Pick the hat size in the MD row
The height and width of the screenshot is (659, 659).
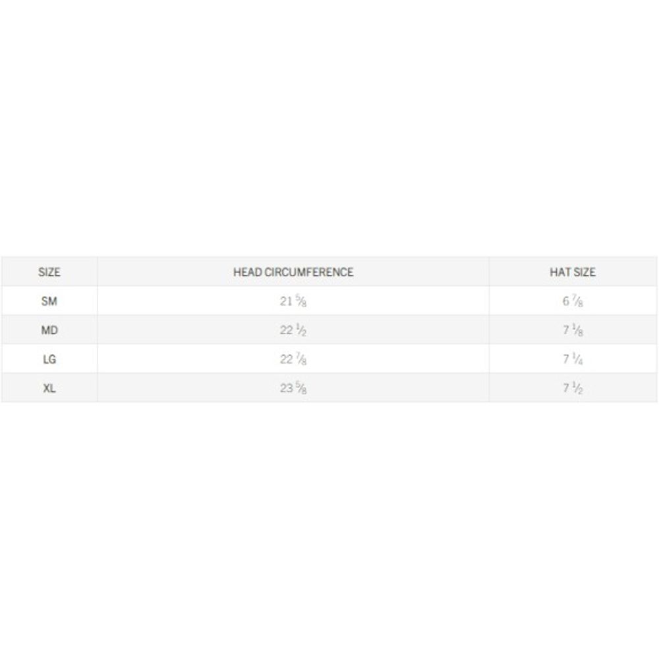tap(573, 331)
